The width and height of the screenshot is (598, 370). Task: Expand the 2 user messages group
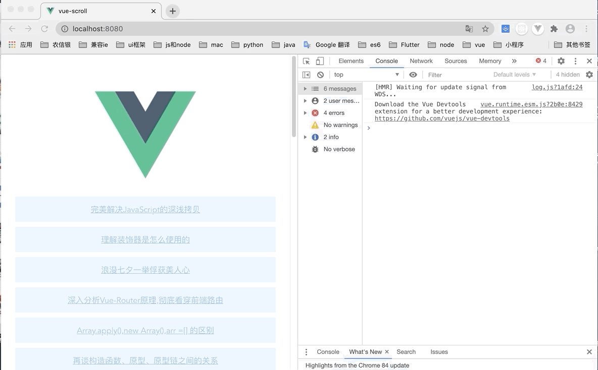(305, 101)
